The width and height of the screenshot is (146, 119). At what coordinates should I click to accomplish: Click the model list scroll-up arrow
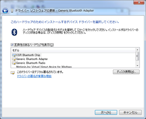click(x=138, y=50)
